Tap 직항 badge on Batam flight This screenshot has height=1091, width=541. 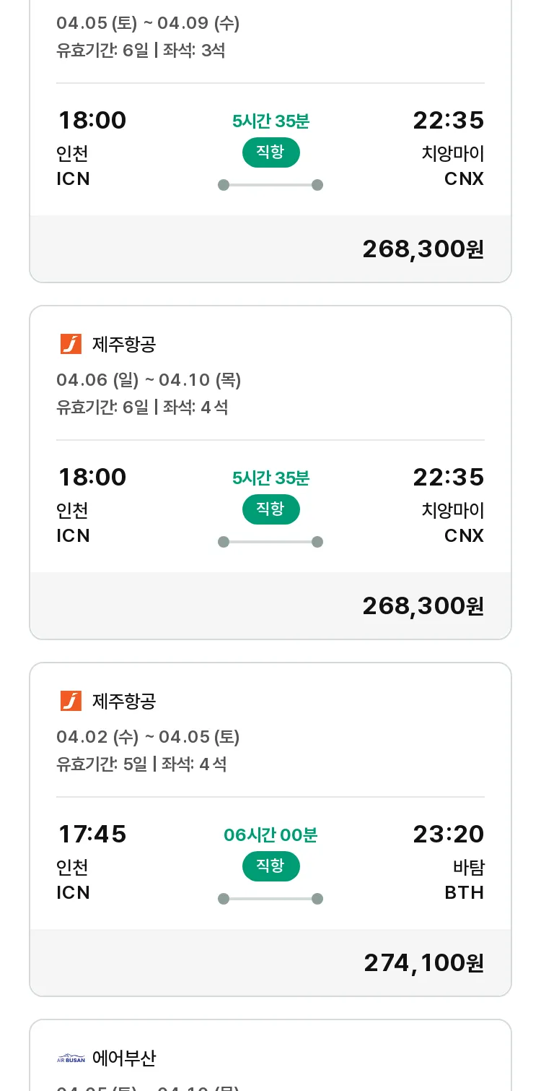[x=270, y=866]
